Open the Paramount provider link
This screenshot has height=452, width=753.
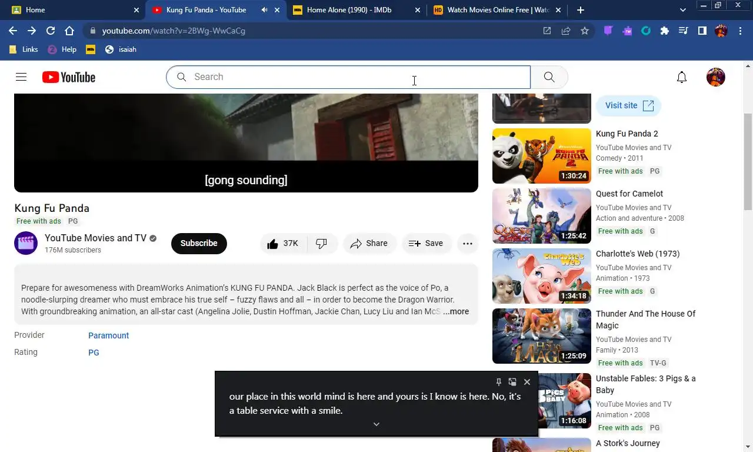point(108,335)
